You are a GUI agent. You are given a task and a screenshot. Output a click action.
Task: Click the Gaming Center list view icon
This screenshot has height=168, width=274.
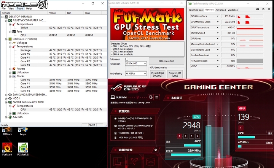[156, 97]
